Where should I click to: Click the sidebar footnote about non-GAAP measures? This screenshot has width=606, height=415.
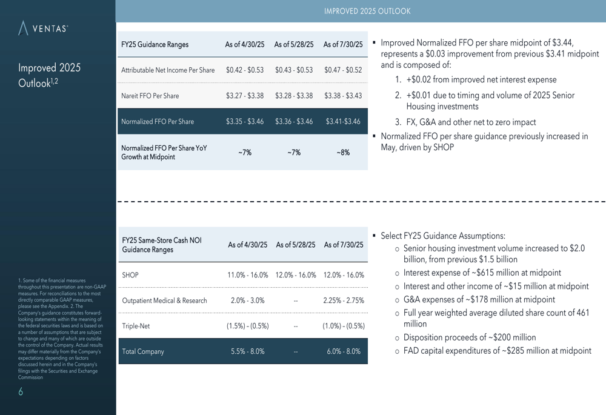tap(62, 329)
